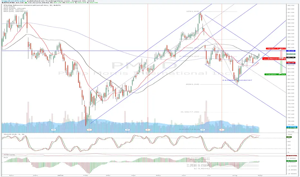Click the 0(81.24) Fibonacci level label
This screenshot has width=300, height=177.
192,84
